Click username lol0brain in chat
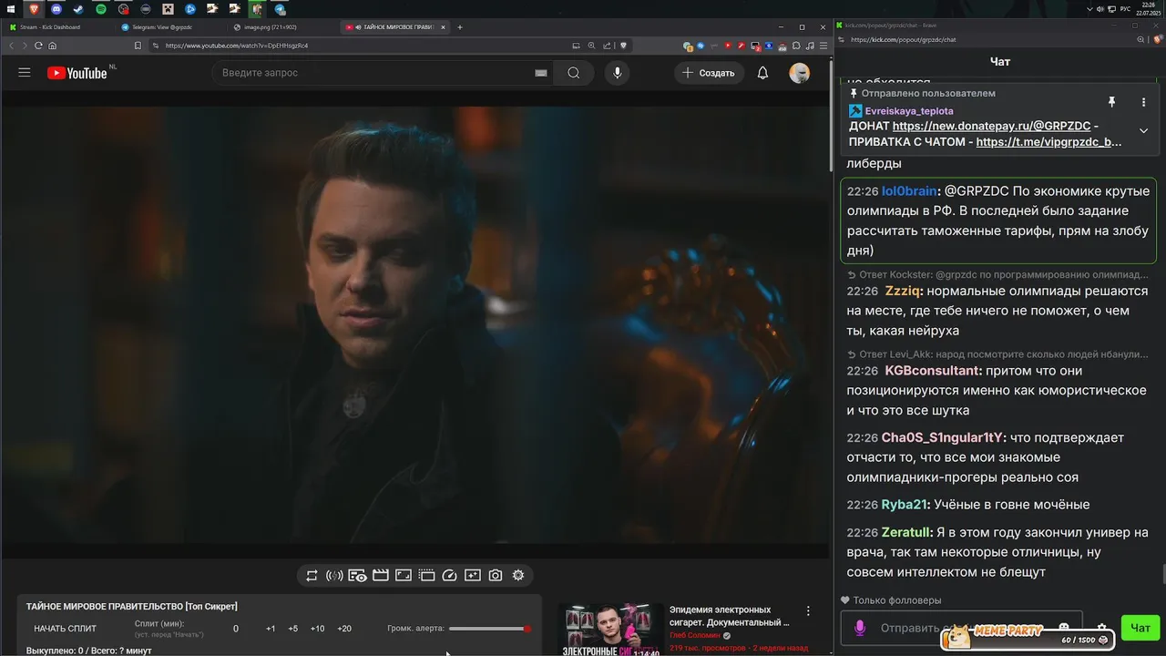 point(909,191)
